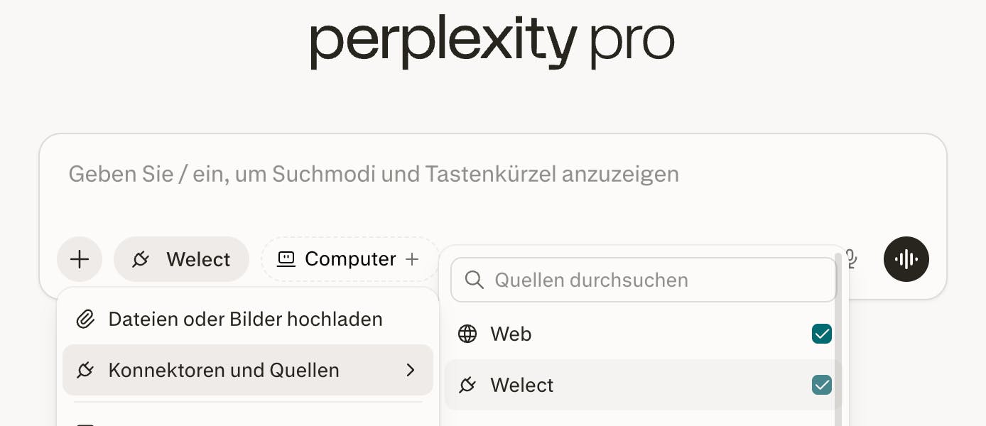Viewport: 986px width, 426px height.
Task: Start voice mode with the waveform button
Action: [x=906, y=259]
